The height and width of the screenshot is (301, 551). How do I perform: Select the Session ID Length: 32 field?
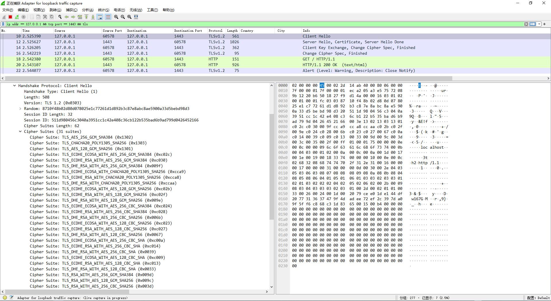(x=48, y=114)
